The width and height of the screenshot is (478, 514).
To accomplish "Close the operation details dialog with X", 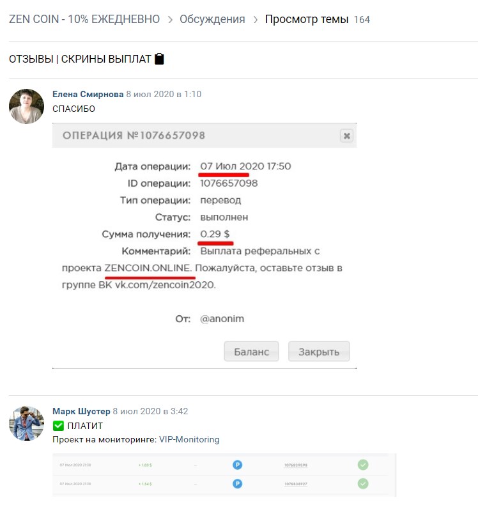I will pyautogui.click(x=346, y=136).
